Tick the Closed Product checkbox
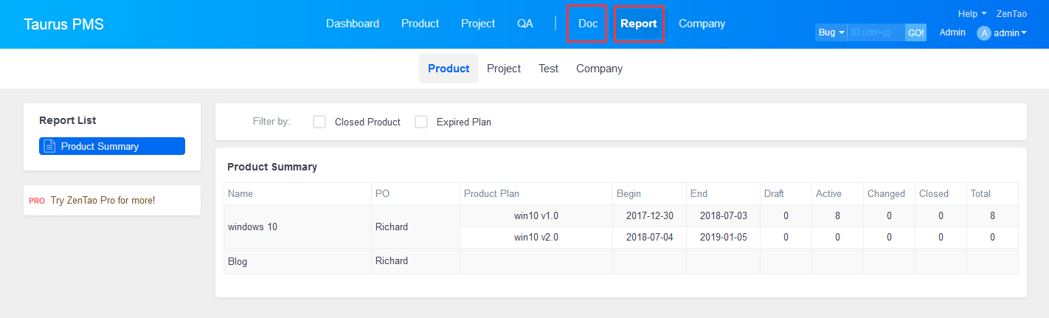 [x=319, y=122]
